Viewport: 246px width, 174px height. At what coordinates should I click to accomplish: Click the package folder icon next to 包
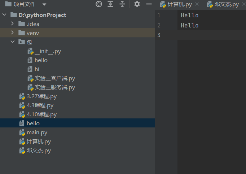tap(22, 42)
